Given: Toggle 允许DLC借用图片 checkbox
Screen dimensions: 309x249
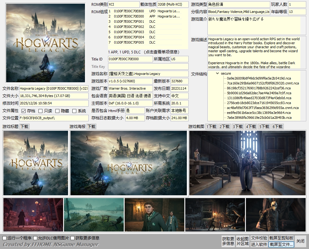Looking at the screenshot, I should (x=35, y=238).
